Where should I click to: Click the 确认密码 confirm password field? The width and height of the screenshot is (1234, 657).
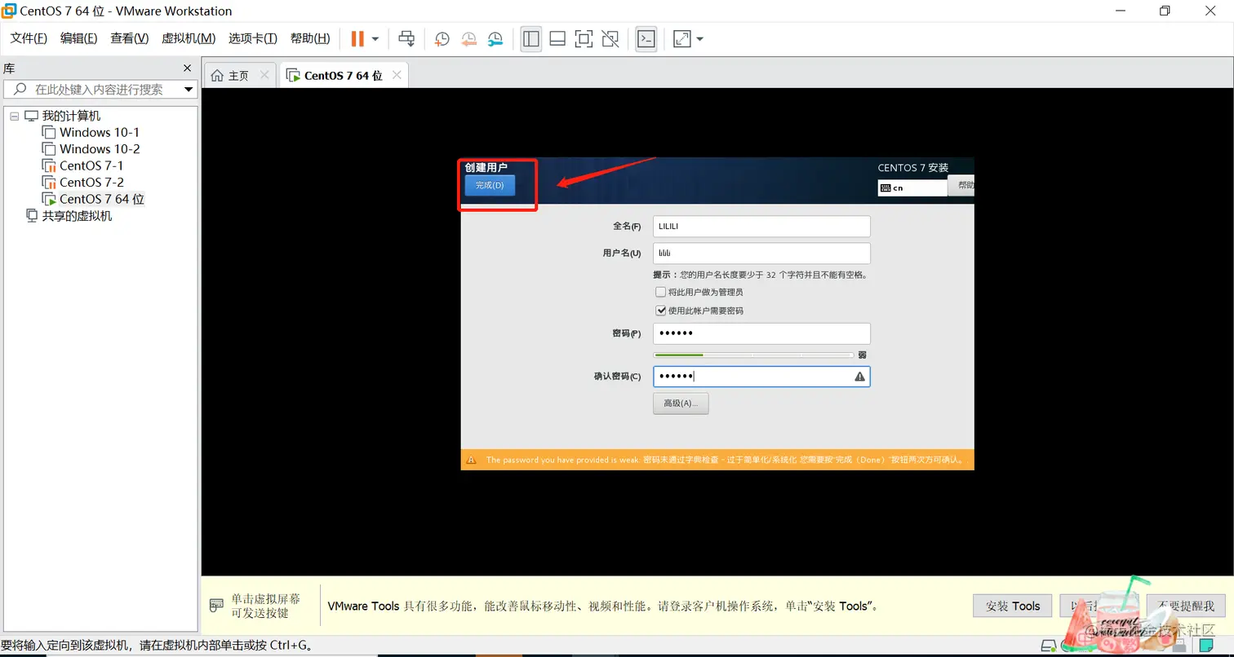pos(761,376)
